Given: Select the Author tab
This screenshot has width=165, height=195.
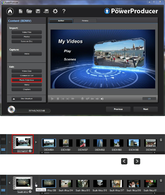Looking at the screenshot, I should coord(61,21).
